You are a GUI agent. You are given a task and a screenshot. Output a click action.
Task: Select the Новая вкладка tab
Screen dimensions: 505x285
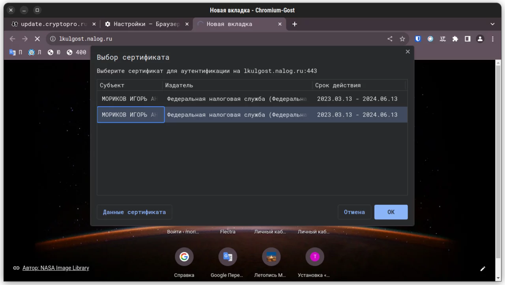[239, 24]
